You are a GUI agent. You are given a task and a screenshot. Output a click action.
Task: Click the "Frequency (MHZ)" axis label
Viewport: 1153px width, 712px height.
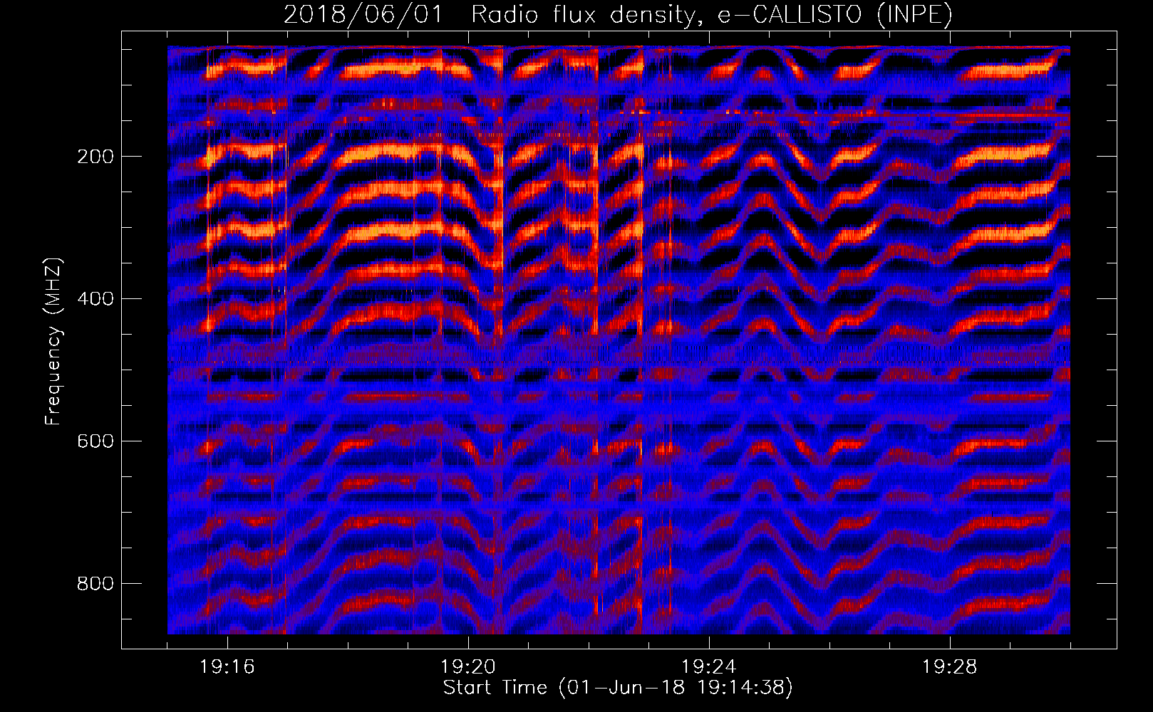pos(53,341)
